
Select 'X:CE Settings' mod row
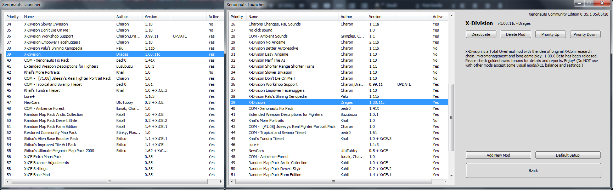(x=114, y=169)
